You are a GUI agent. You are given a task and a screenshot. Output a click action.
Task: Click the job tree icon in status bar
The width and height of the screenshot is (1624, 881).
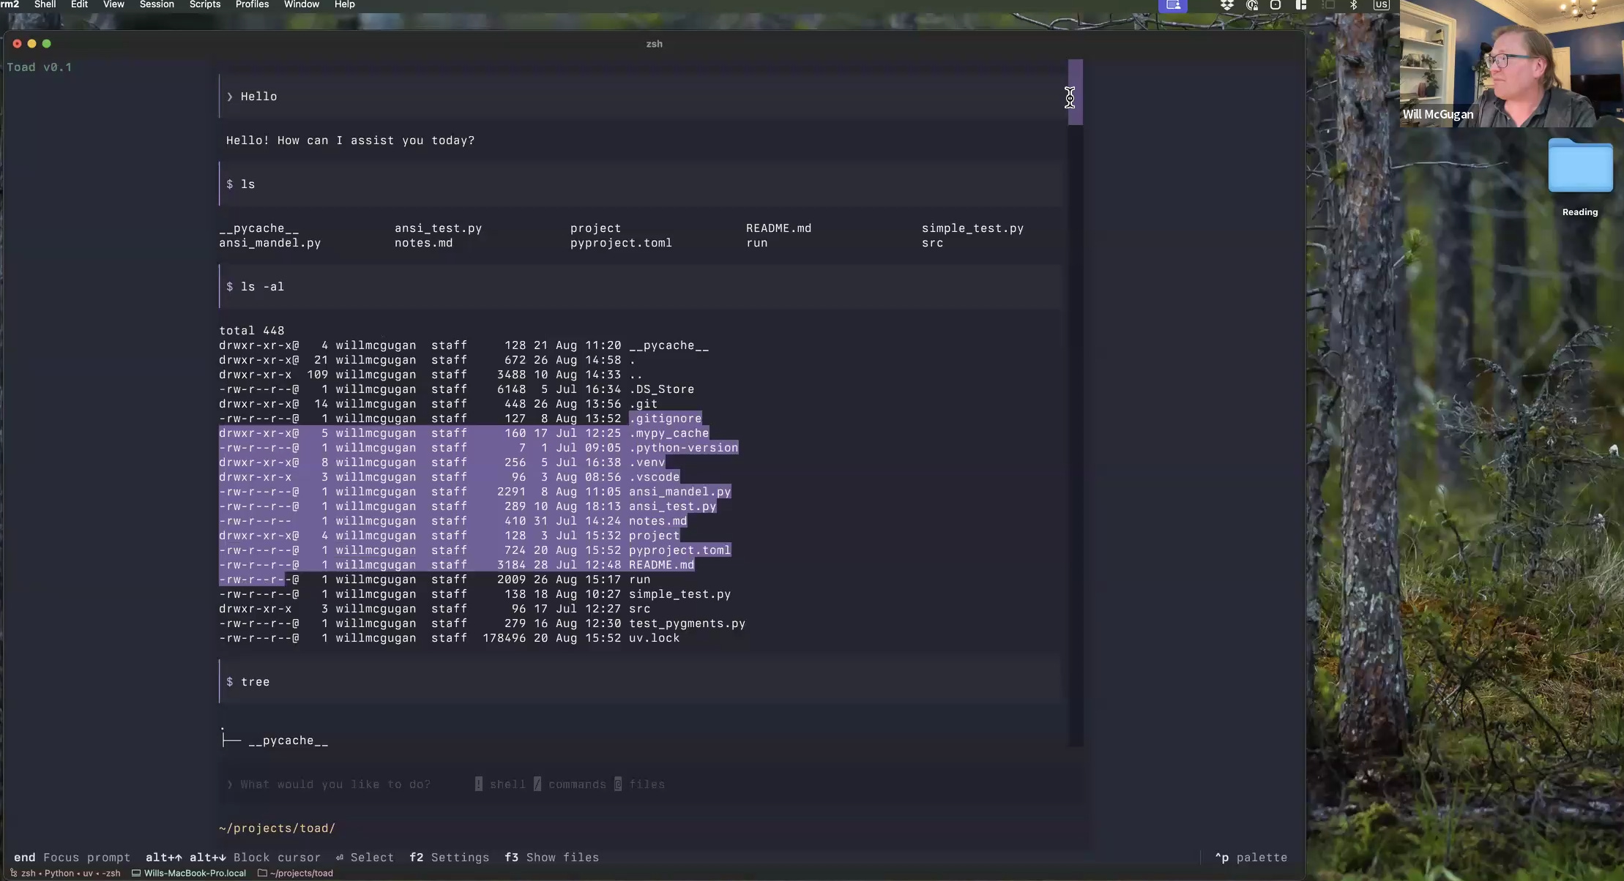coord(13,873)
